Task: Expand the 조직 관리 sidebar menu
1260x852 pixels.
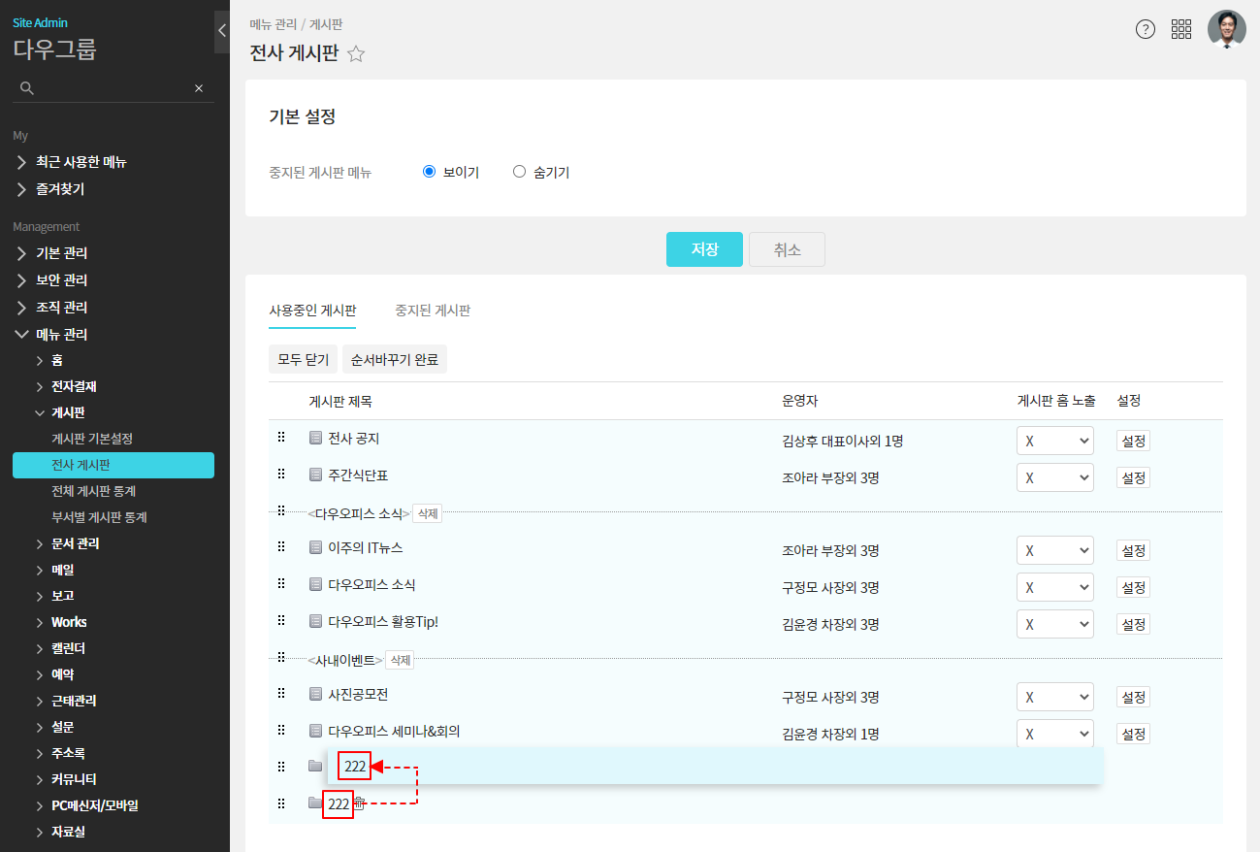Action: (62, 308)
